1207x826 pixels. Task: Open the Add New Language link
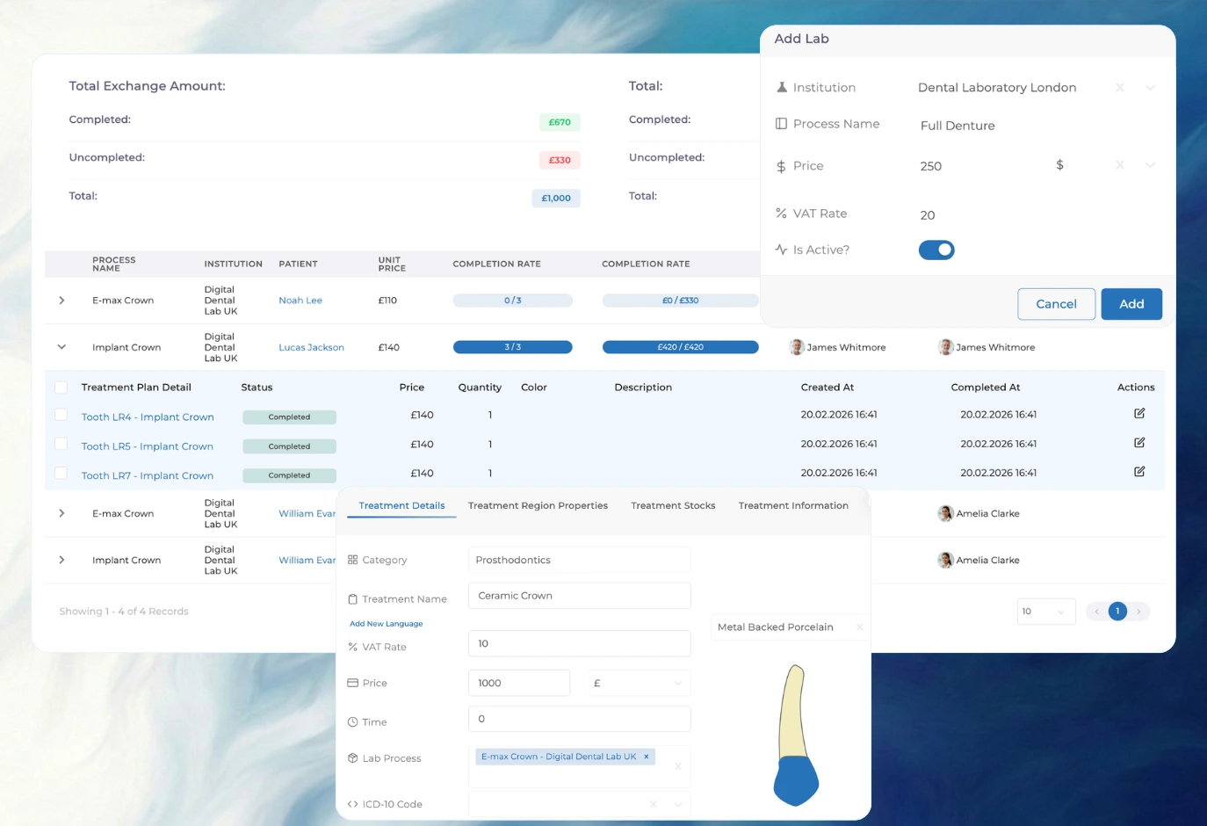pos(386,622)
